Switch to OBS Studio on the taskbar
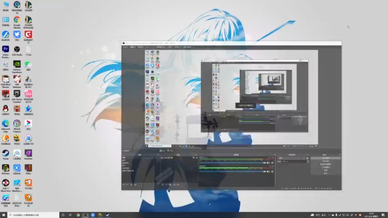 85,215
